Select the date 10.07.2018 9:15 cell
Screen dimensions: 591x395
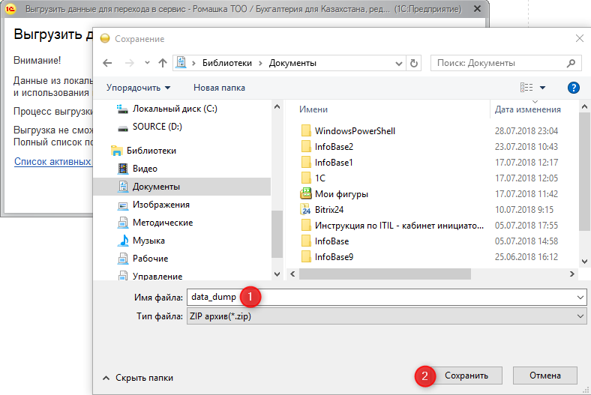pyautogui.click(x=524, y=210)
